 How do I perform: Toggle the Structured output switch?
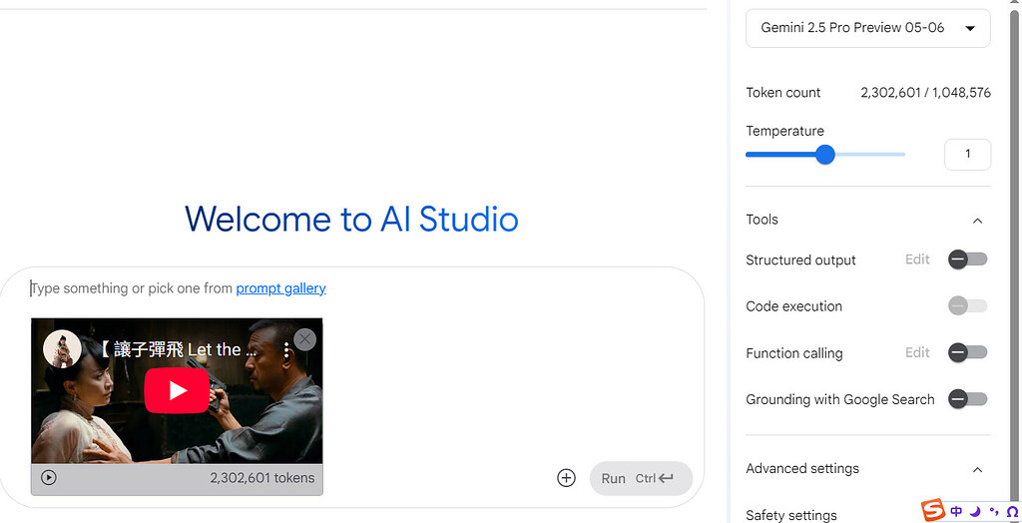967,260
